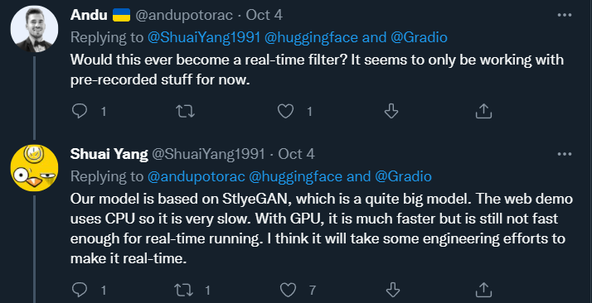Image resolution: width=592 pixels, height=303 pixels.
Task: Downvote Shuai Yang's tweet
Action: 393,290
